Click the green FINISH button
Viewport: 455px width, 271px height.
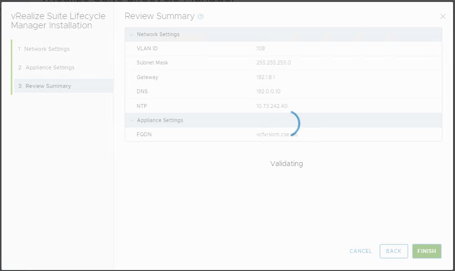(x=427, y=251)
